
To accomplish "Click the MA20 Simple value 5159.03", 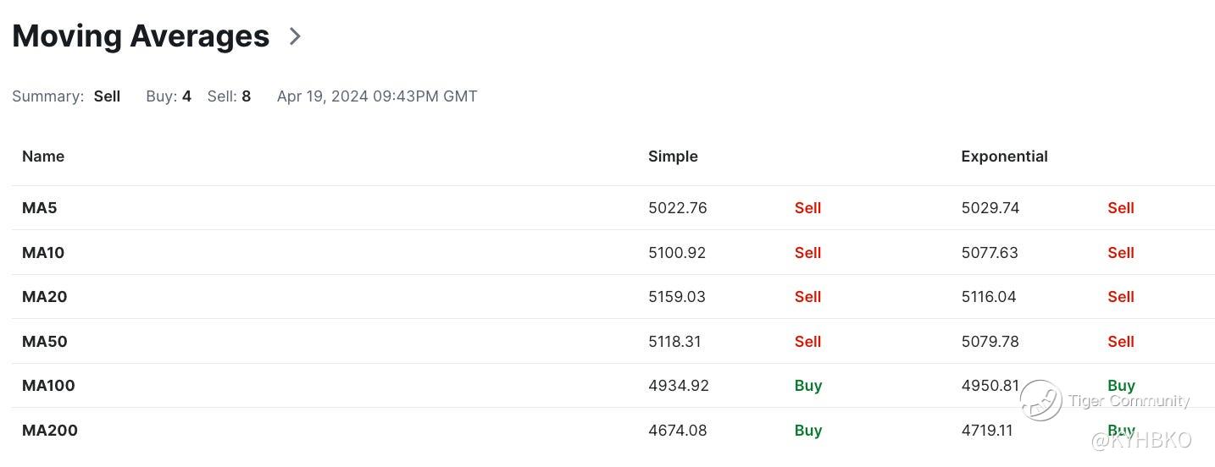I will coord(677,297).
